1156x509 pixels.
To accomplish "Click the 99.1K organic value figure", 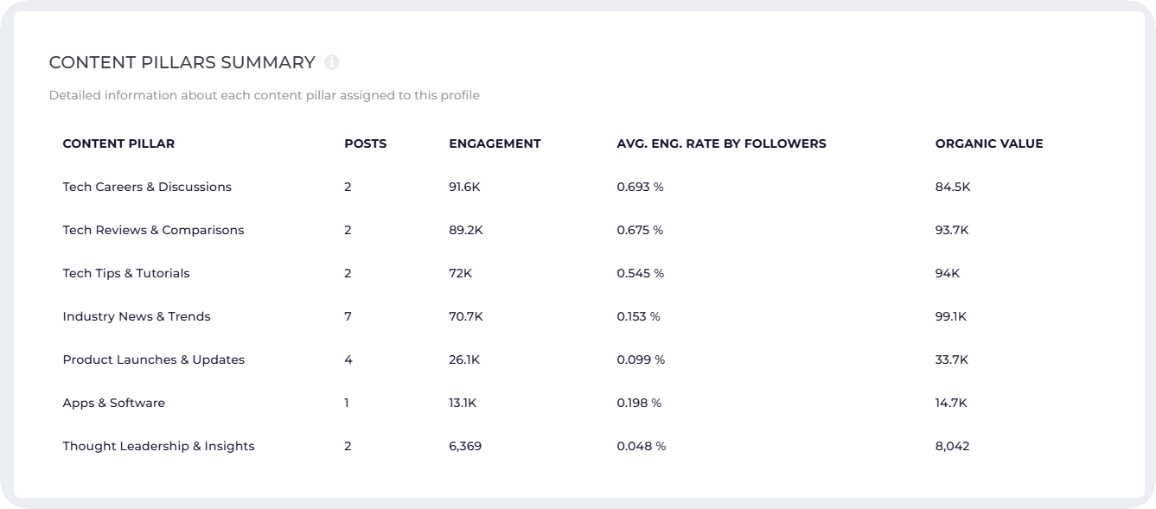I will (x=951, y=316).
